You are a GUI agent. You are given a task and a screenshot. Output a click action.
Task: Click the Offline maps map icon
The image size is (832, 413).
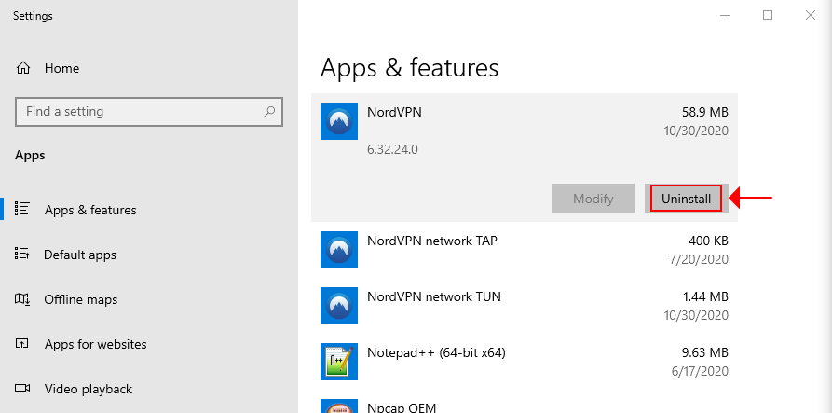23,299
